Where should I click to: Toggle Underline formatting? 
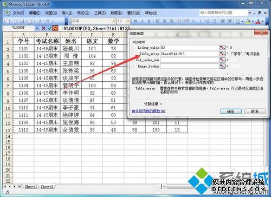pos(149,21)
